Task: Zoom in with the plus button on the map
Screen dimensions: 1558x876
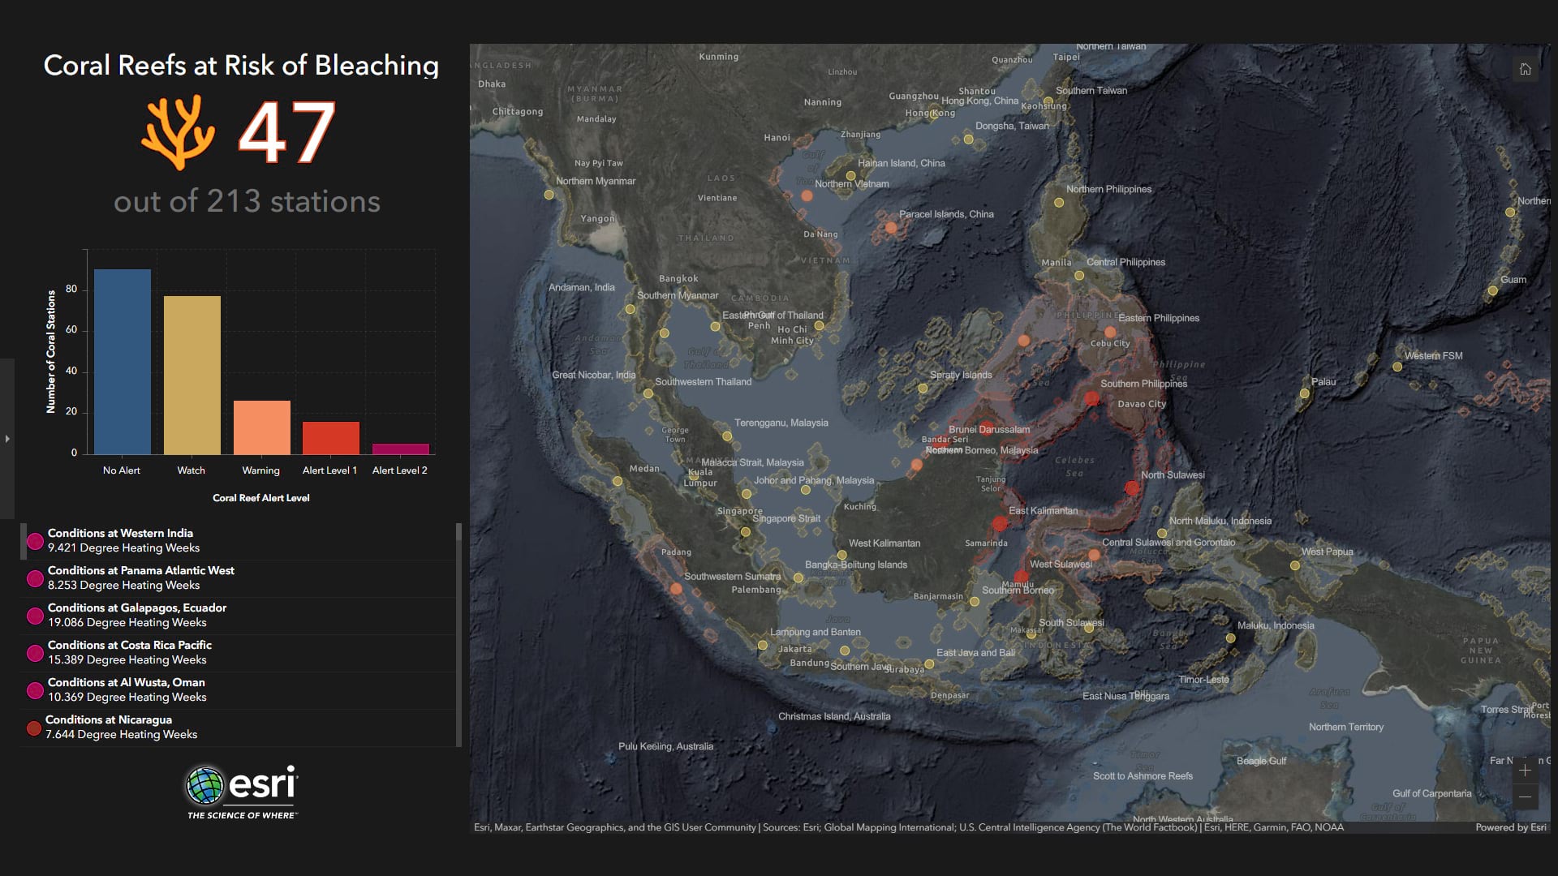Action: (1526, 770)
